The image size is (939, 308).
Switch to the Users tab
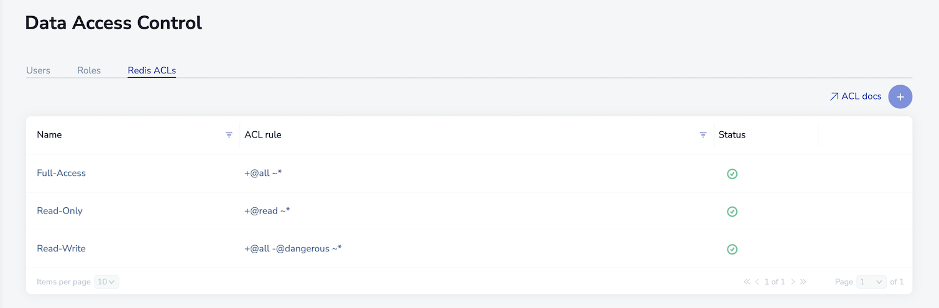(38, 70)
